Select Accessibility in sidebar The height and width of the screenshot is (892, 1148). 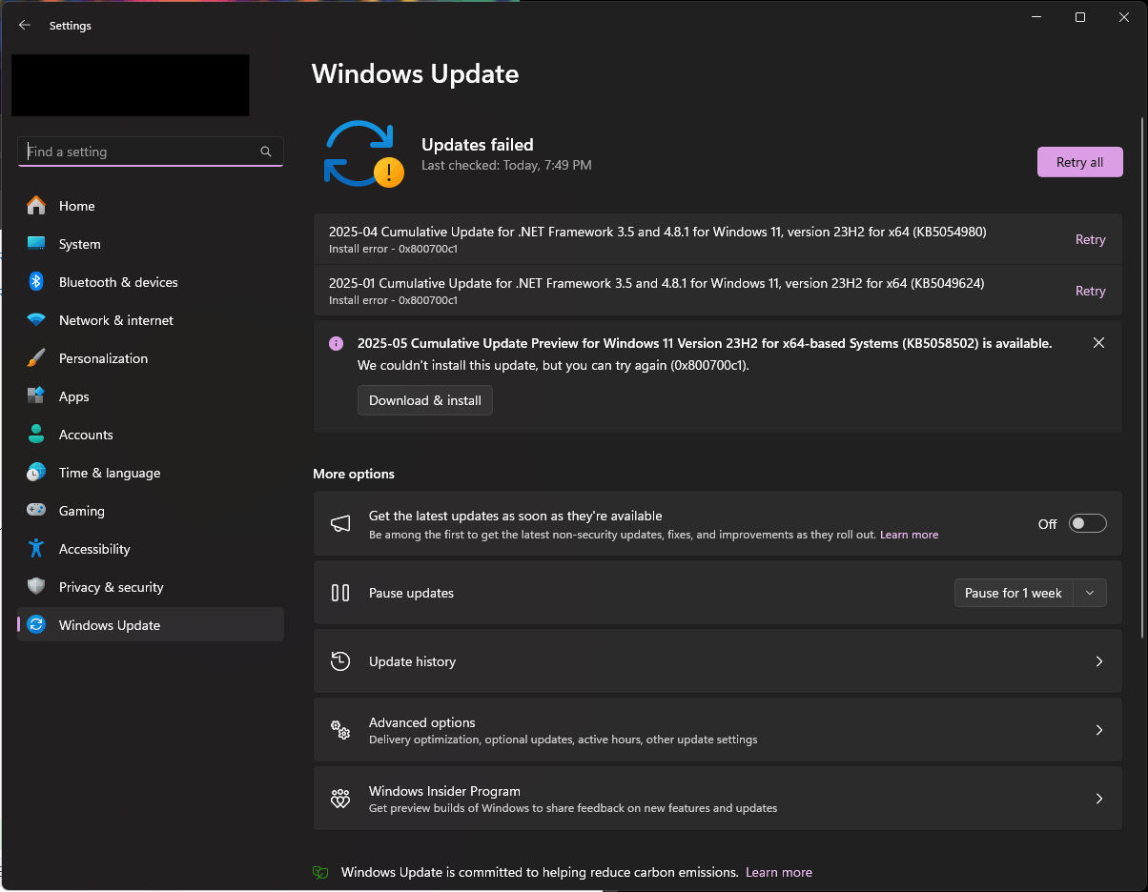(151, 549)
